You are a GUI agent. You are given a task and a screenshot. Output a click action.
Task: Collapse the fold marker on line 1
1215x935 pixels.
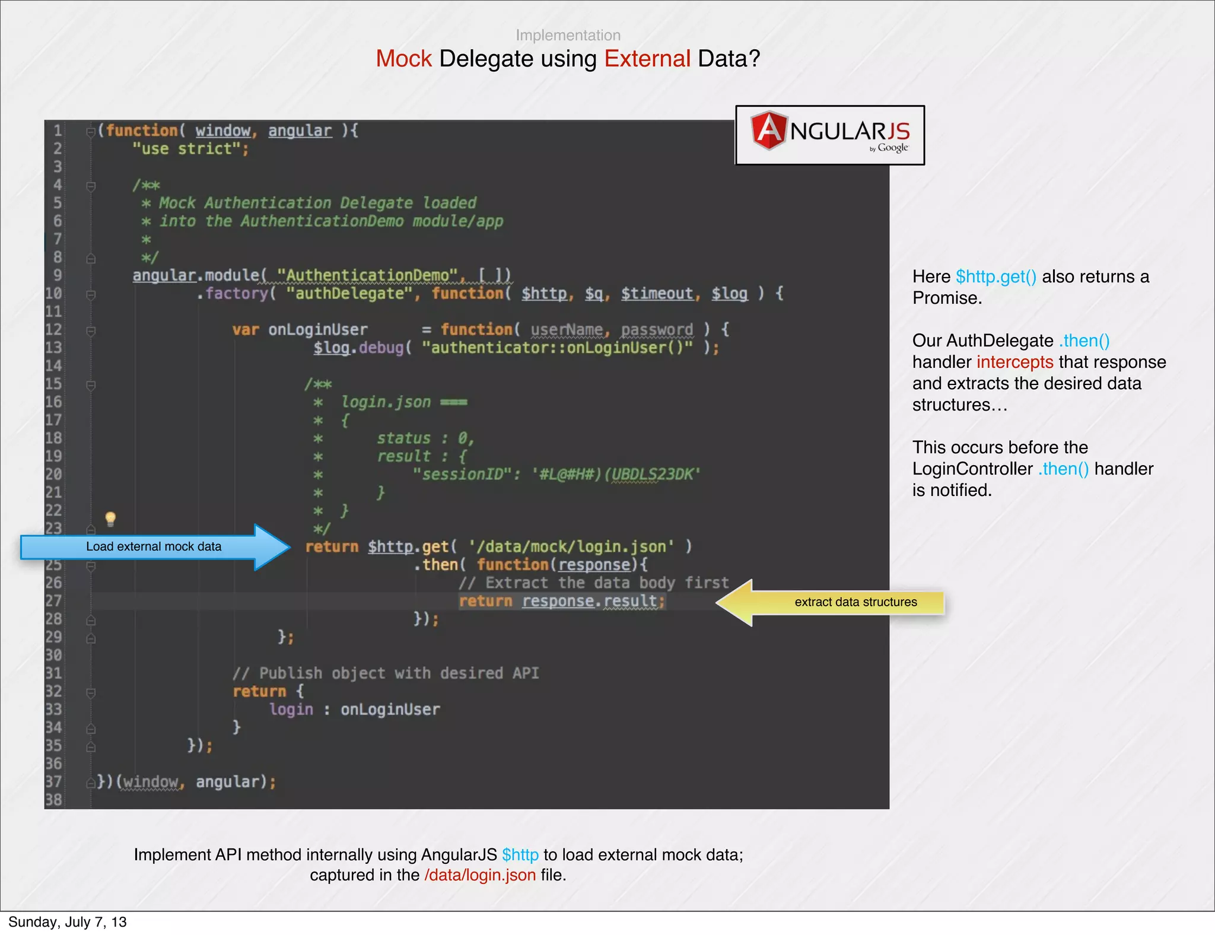point(91,132)
